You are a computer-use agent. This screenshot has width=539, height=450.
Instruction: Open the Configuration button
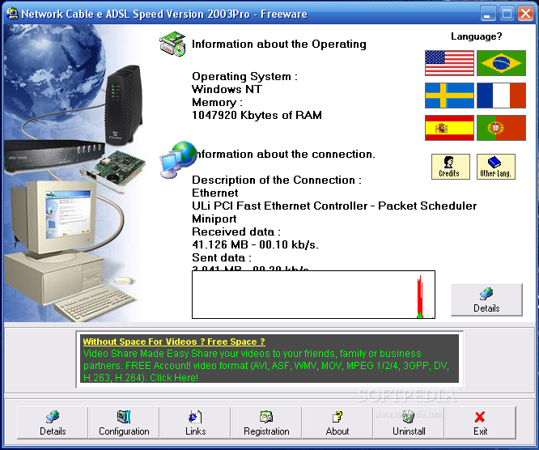pos(124,422)
